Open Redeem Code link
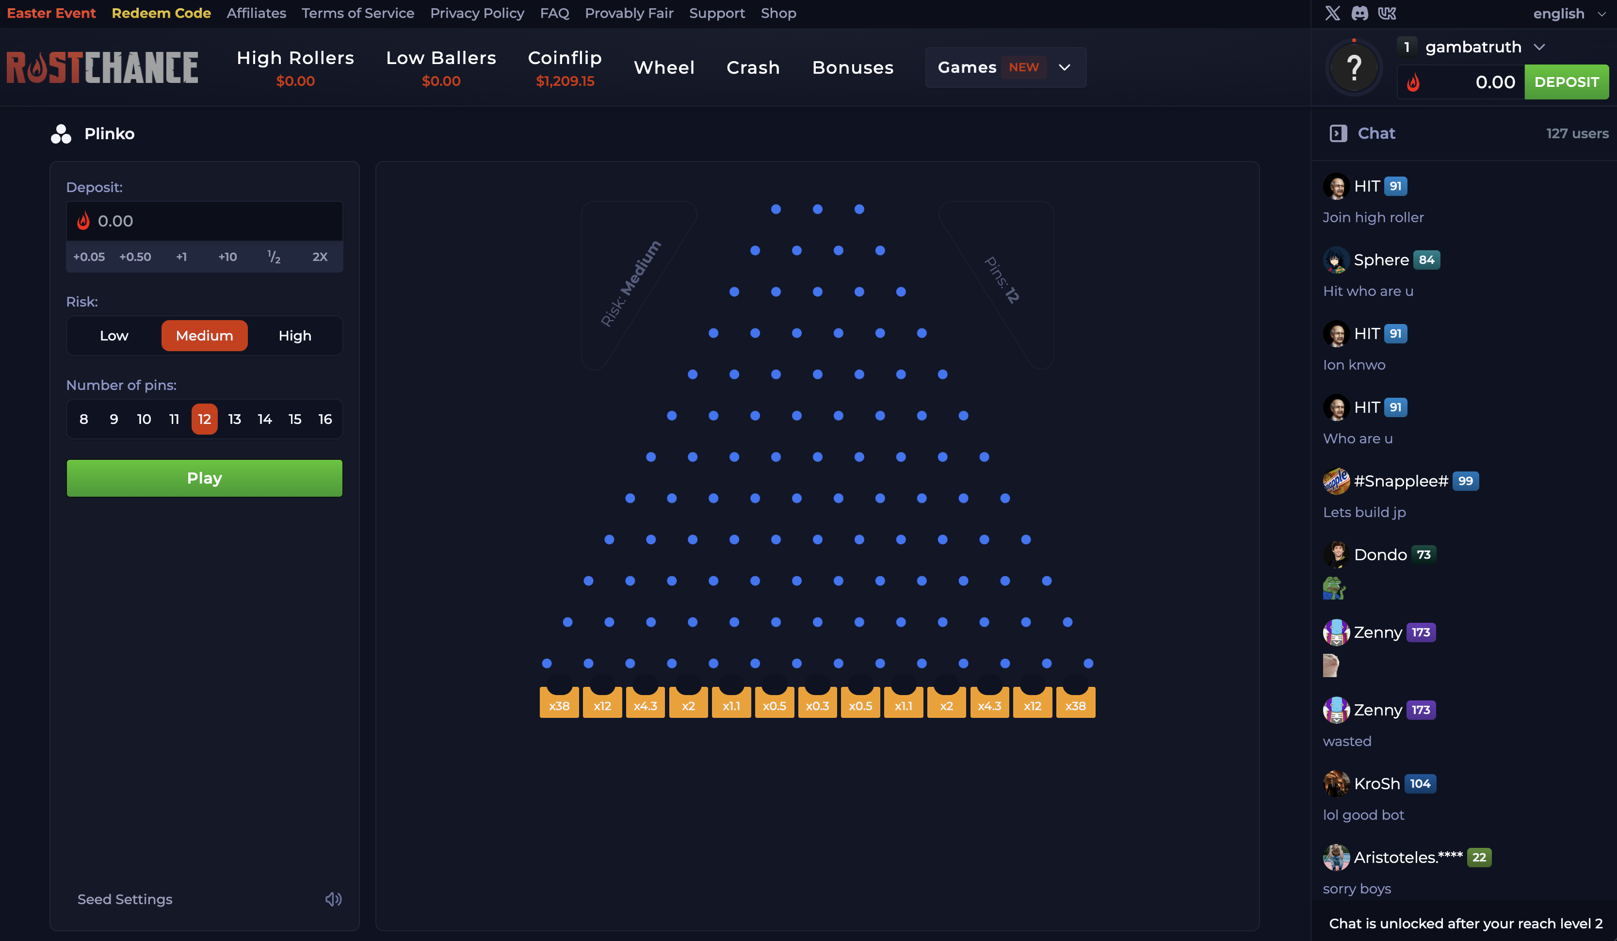Screen dimensions: 1617x941 coord(161,13)
